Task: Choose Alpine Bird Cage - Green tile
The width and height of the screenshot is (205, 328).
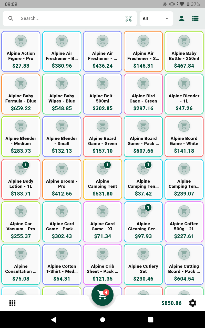Action: pos(143,94)
